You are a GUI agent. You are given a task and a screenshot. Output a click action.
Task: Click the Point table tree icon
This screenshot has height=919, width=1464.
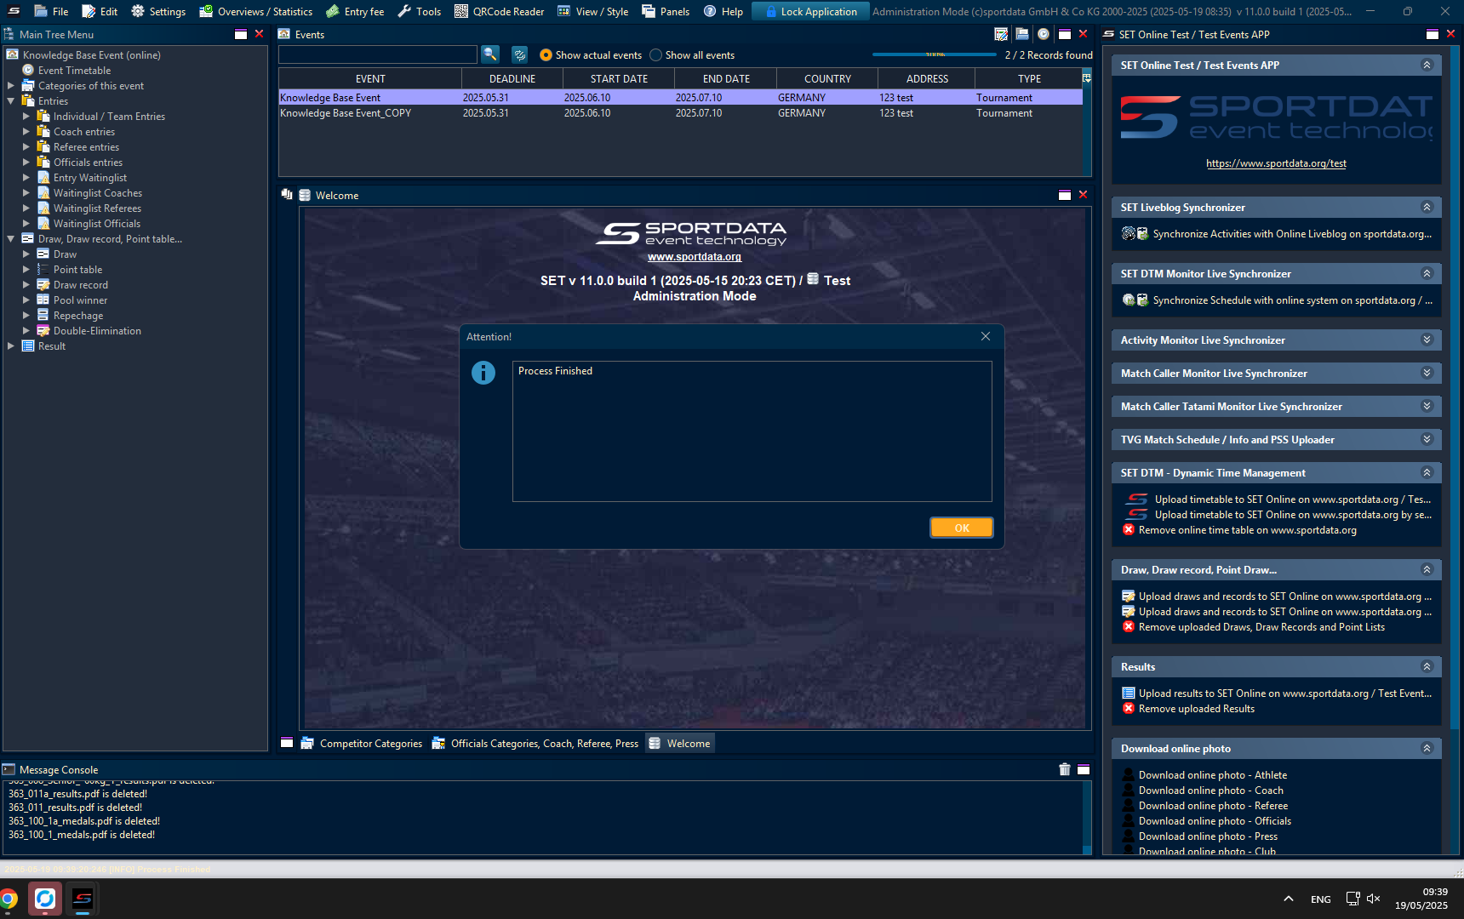[x=43, y=269]
